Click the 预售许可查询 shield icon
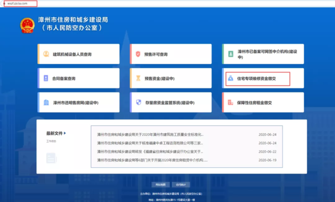 pos(138,54)
